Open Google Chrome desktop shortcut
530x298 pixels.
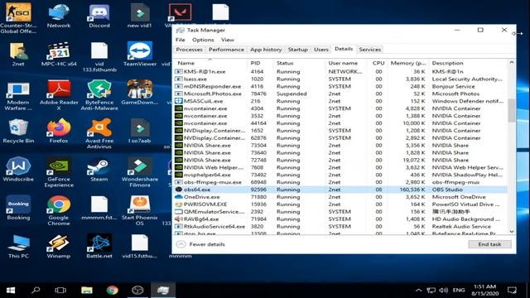[59, 211]
